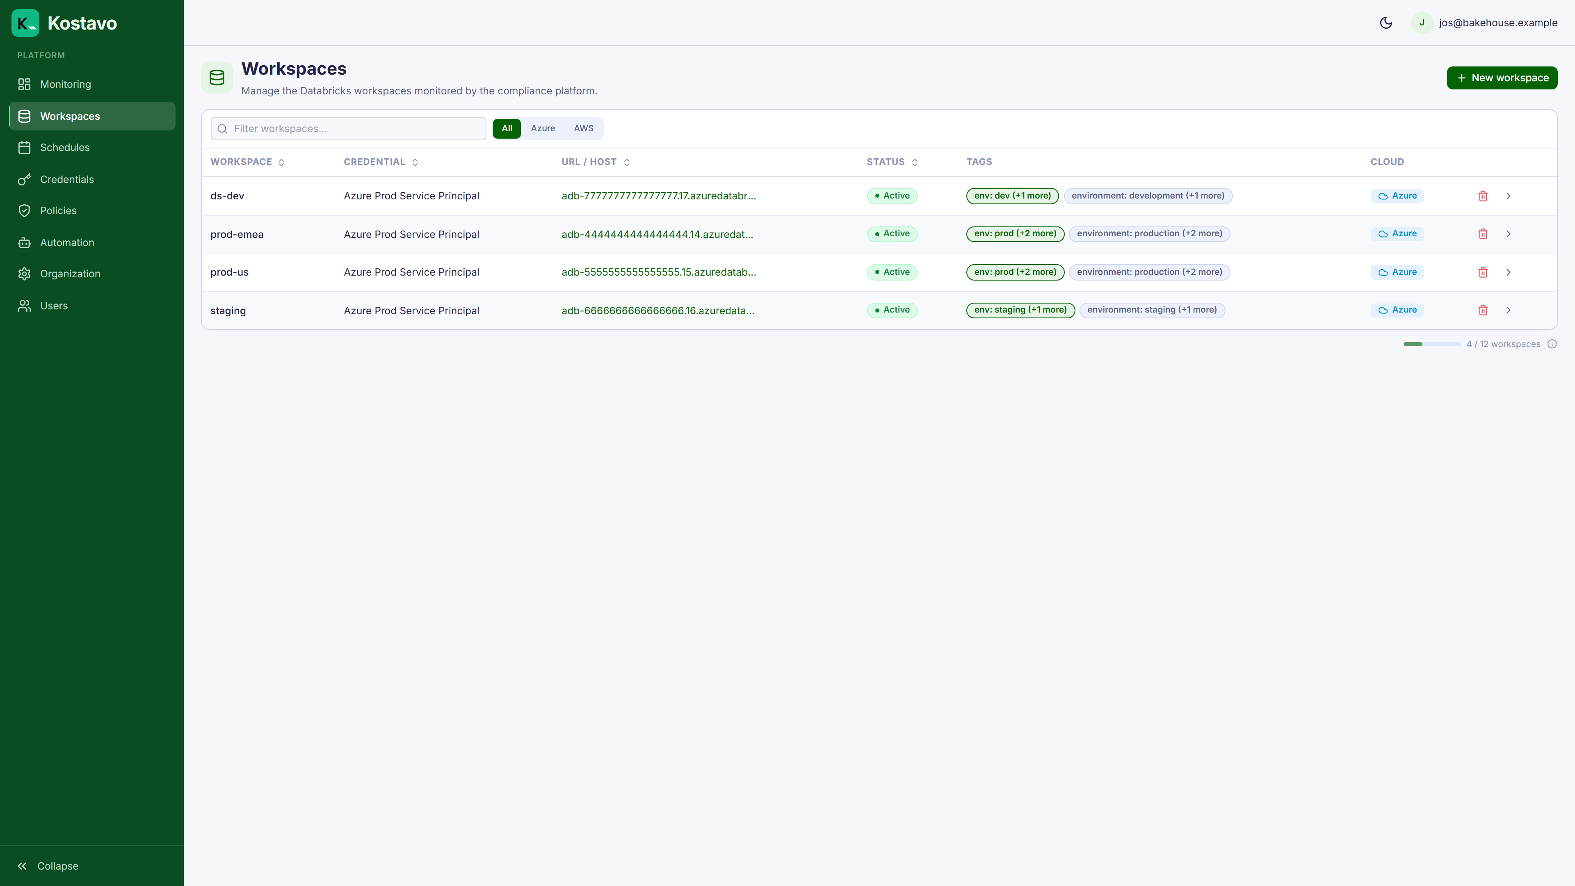Click the Kostavo logo icon
The image size is (1575, 886).
tap(25, 23)
